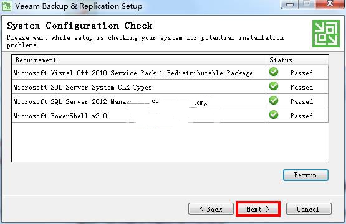
Task: Cancel the setup wizard
Action: point(309,209)
